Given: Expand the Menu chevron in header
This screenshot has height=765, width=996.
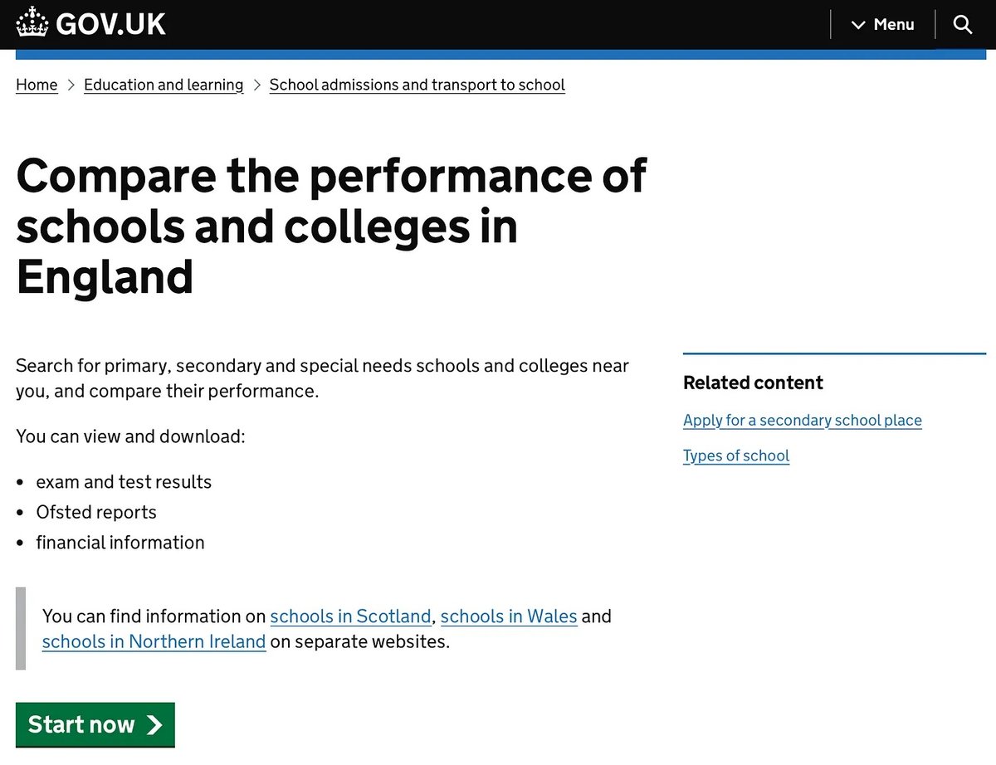Looking at the screenshot, I should pos(858,25).
